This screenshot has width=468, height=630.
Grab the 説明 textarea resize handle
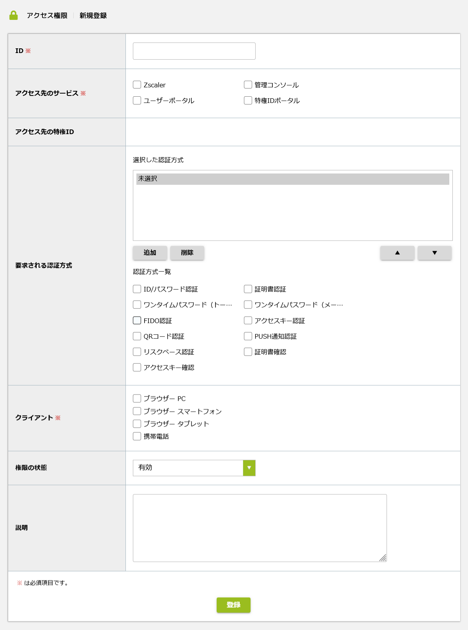coord(383,558)
